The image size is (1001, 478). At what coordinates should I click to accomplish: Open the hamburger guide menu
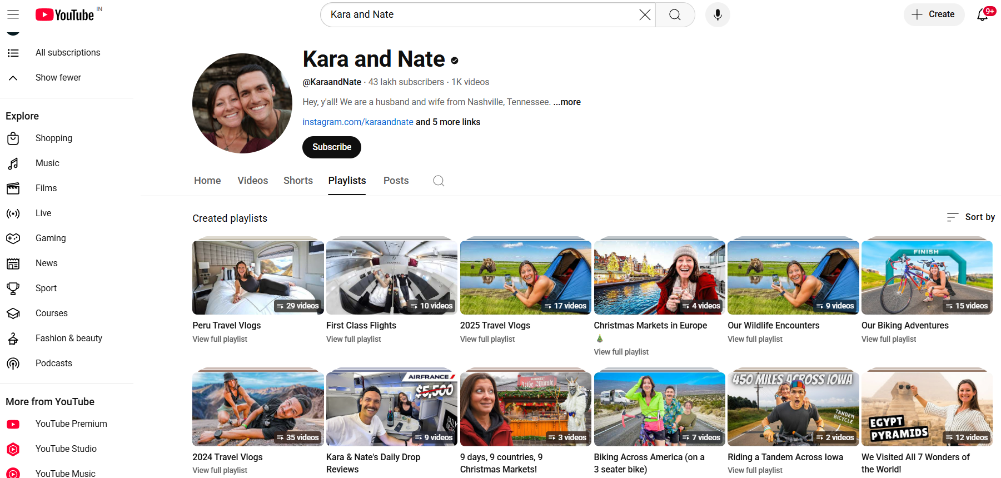[x=13, y=14]
